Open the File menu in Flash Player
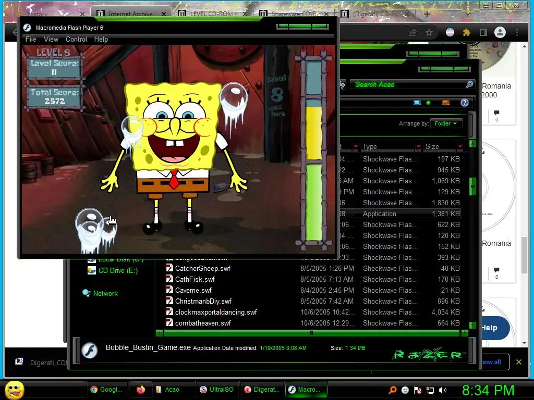This screenshot has height=400, width=534. click(x=31, y=39)
